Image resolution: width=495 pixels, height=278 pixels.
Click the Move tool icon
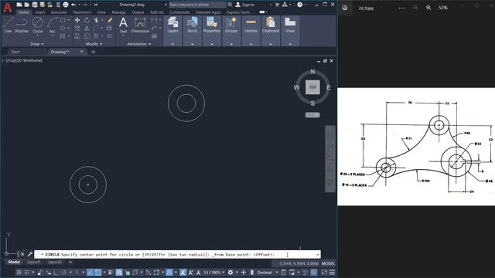[77, 20]
